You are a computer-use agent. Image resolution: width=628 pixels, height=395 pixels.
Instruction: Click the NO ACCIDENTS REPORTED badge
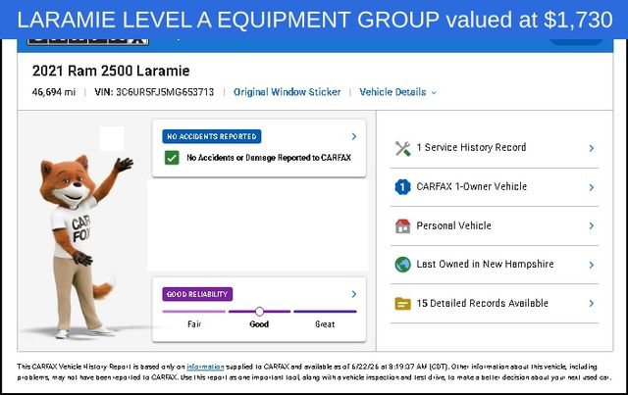[x=212, y=136]
